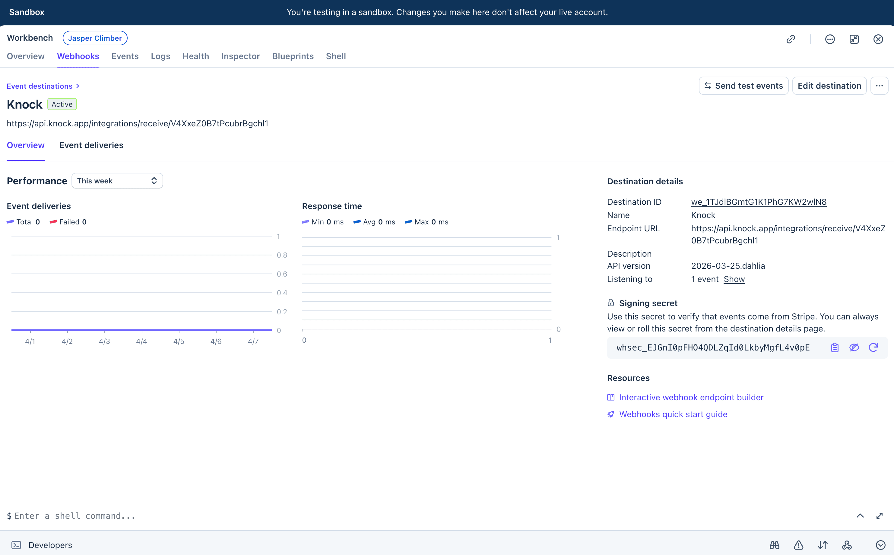Reveal the hidden signing secret
The height and width of the screenshot is (555, 894).
point(854,347)
